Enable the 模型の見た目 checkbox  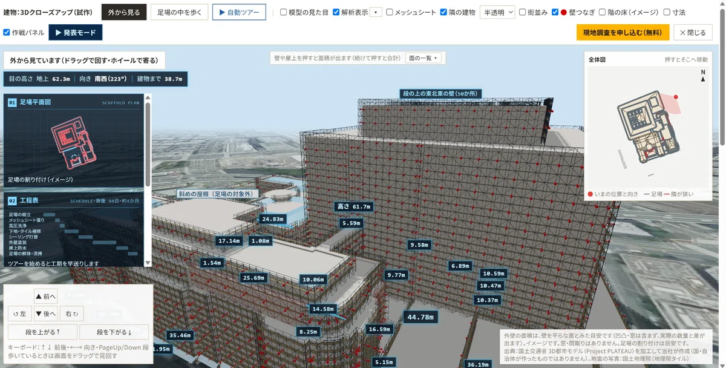click(284, 12)
